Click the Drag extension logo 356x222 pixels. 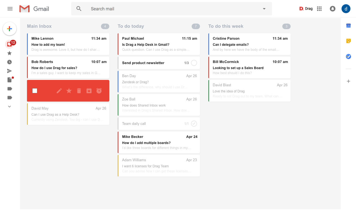coord(306,9)
